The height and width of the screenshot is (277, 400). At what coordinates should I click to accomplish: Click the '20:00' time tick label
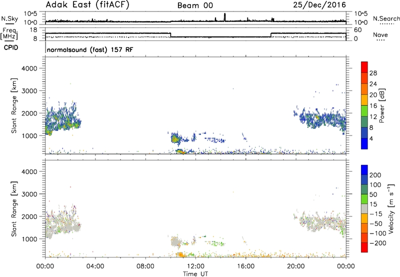coord(296,266)
